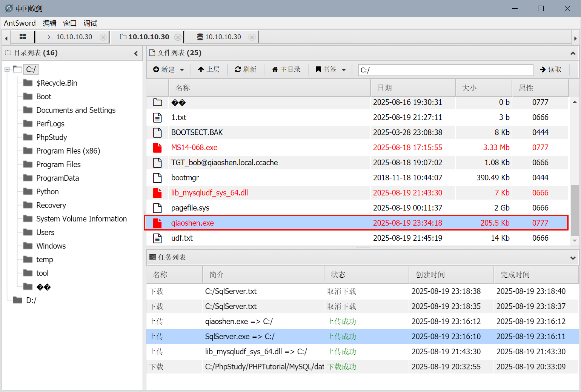Select the D:/ drive in directory tree
This screenshot has width=581, height=392.
click(31, 300)
